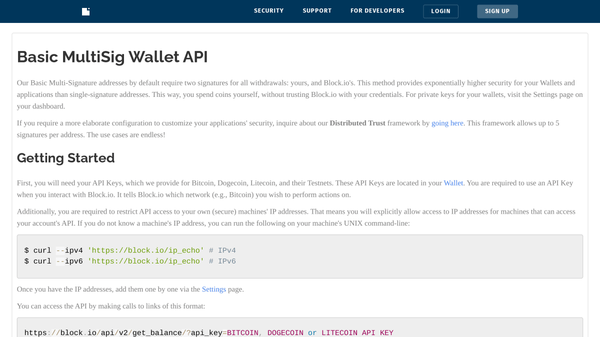The image size is (600, 337).
Task: Click the 'Once you have the IP addresses' sentence
Action: 130,289
